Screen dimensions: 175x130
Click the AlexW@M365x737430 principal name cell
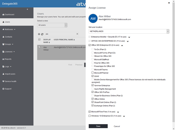pos(70,48)
